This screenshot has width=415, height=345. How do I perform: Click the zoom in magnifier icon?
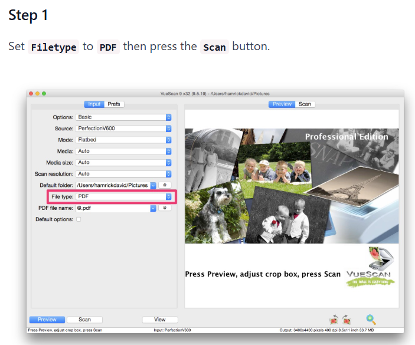(x=371, y=320)
